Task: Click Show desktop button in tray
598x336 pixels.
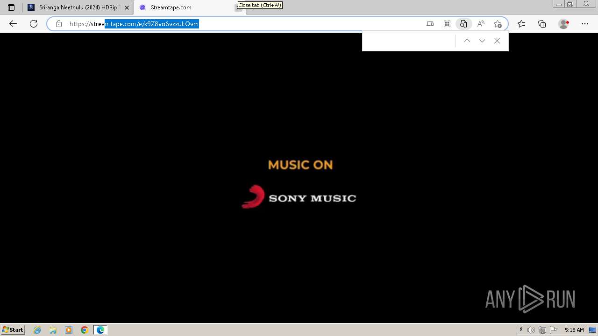Action: pos(593,330)
